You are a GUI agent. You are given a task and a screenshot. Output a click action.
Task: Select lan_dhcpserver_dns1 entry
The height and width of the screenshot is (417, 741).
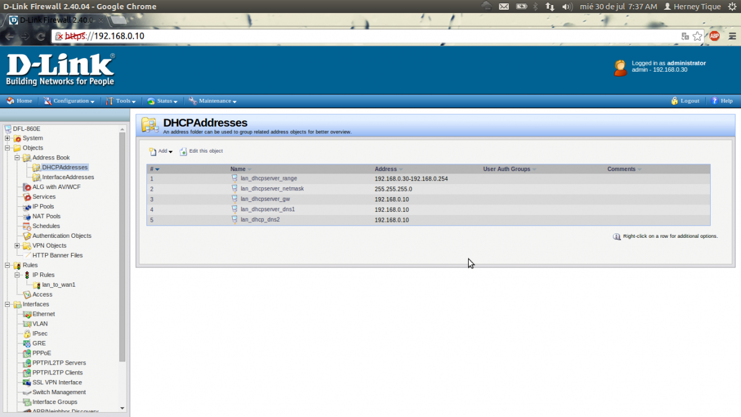pyautogui.click(x=267, y=209)
